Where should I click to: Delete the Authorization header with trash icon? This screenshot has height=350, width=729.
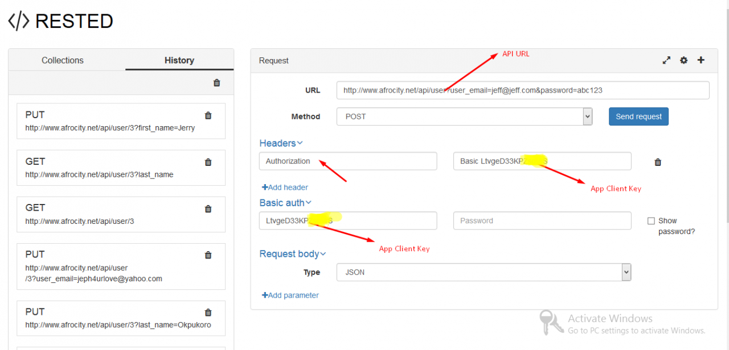coord(658,162)
